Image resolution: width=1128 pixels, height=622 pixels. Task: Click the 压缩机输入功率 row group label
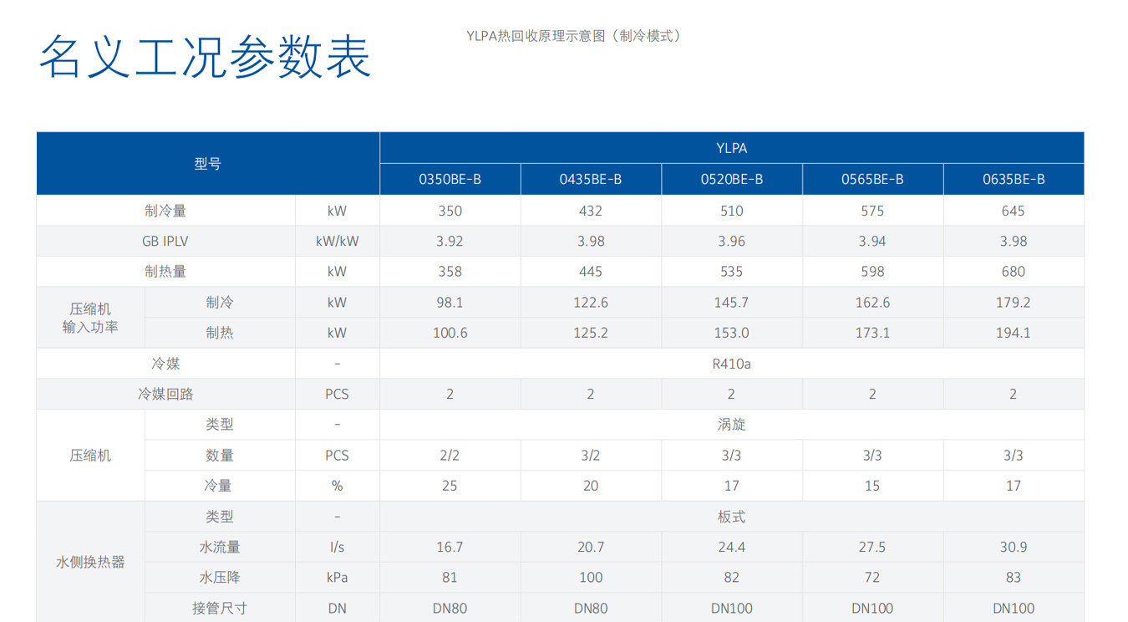point(90,318)
